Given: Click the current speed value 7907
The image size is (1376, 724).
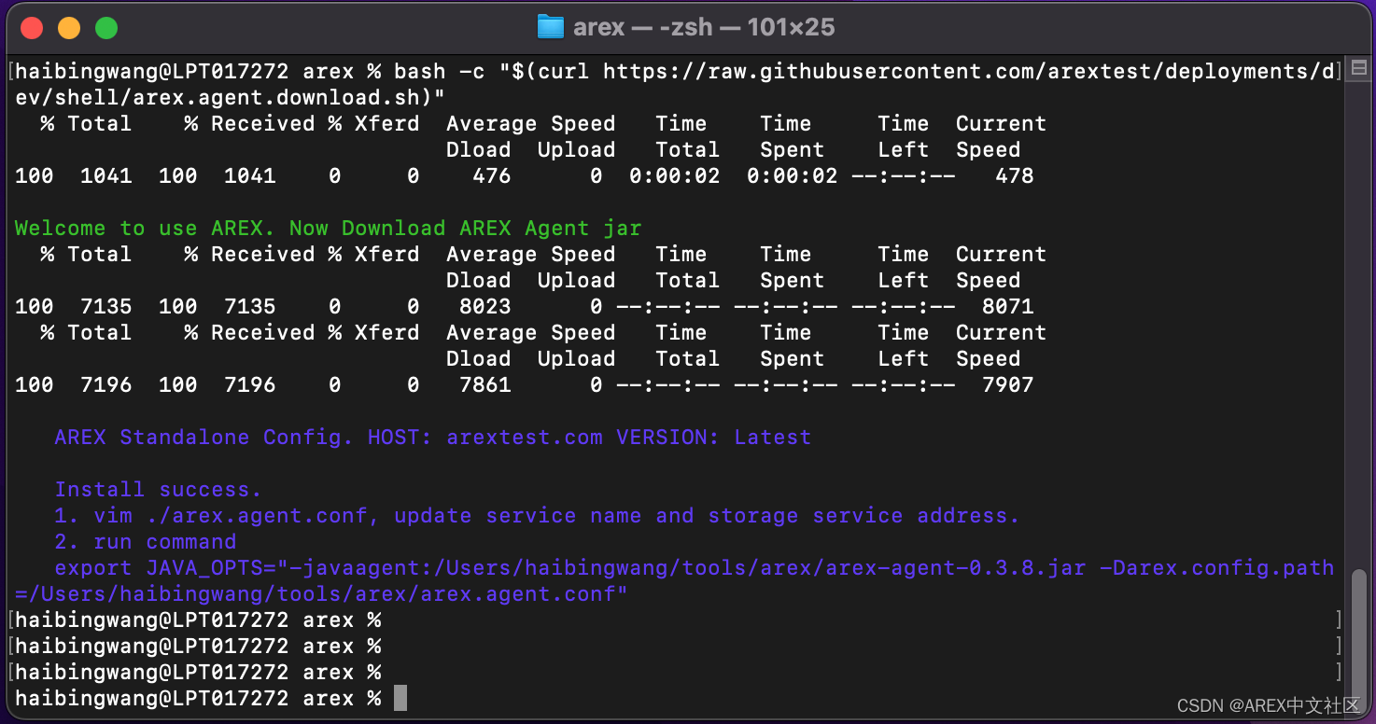Looking at the screenshot, I should pos(1007,385).
